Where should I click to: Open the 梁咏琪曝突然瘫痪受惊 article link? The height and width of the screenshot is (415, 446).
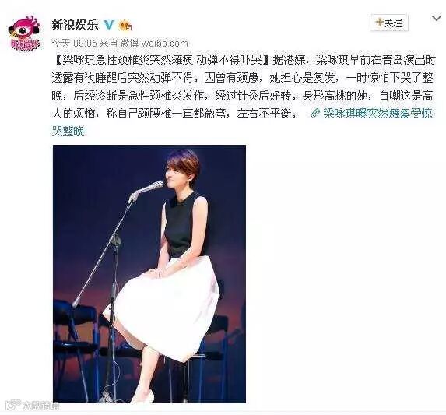coord(378,113)
